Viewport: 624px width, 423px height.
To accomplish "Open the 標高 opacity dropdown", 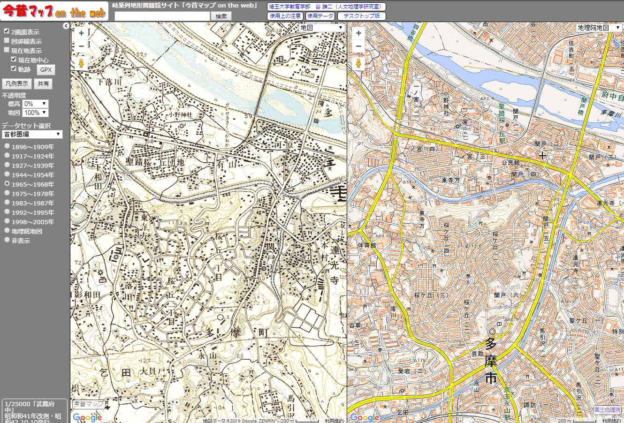I will point(35,104).
